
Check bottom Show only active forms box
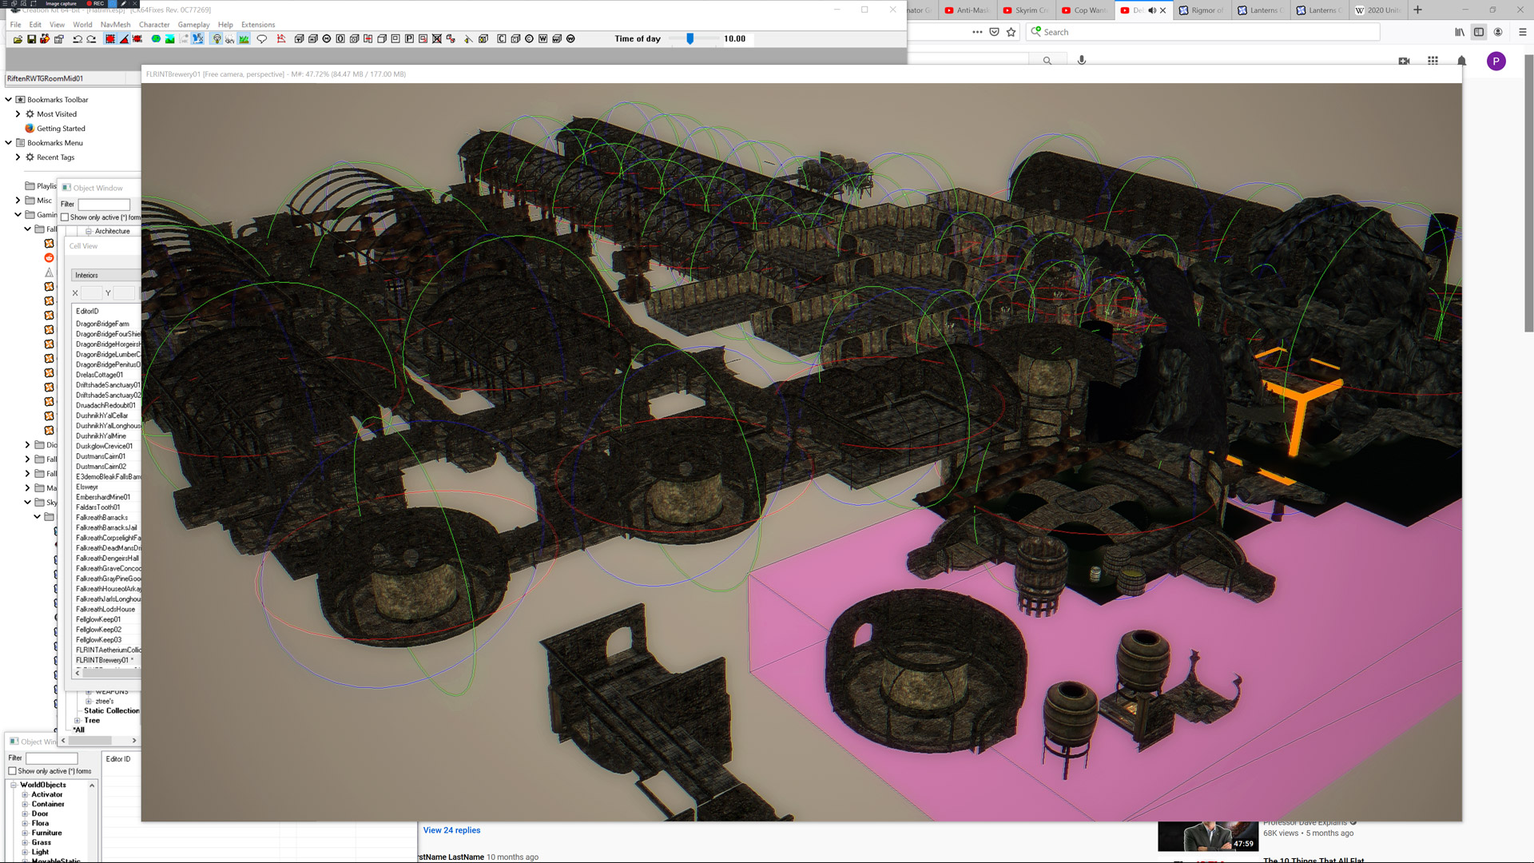[x=13, y=771]
